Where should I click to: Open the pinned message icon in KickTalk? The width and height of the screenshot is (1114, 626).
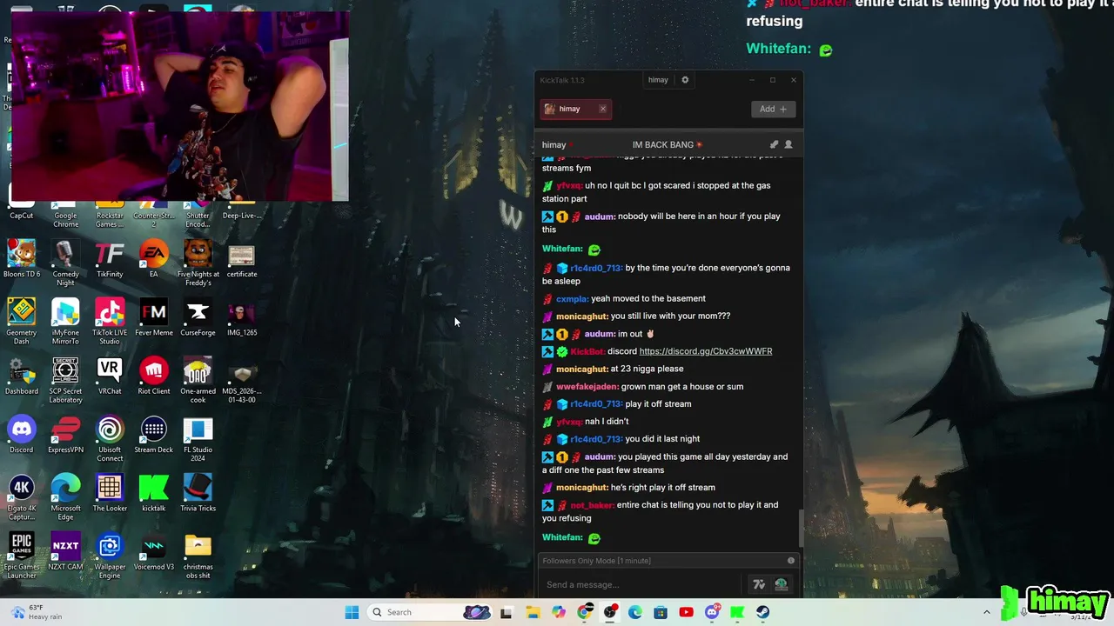(774, 144)
